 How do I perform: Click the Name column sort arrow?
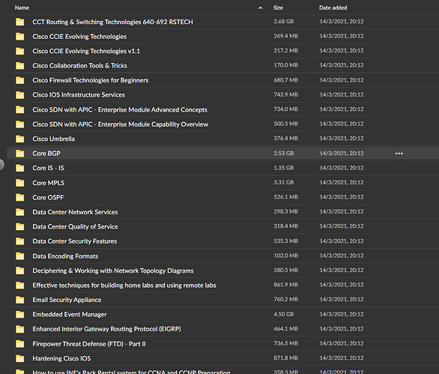261,7
